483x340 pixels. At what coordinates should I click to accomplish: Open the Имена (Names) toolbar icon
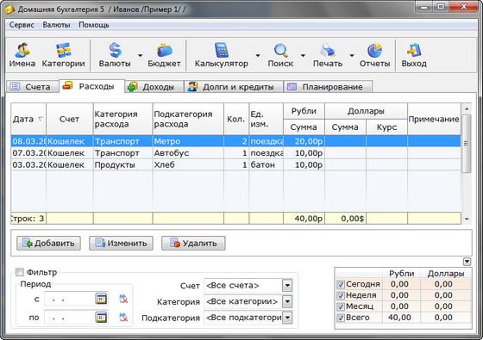coord(22,55)
